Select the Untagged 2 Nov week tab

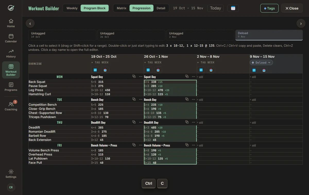point(200,35)
